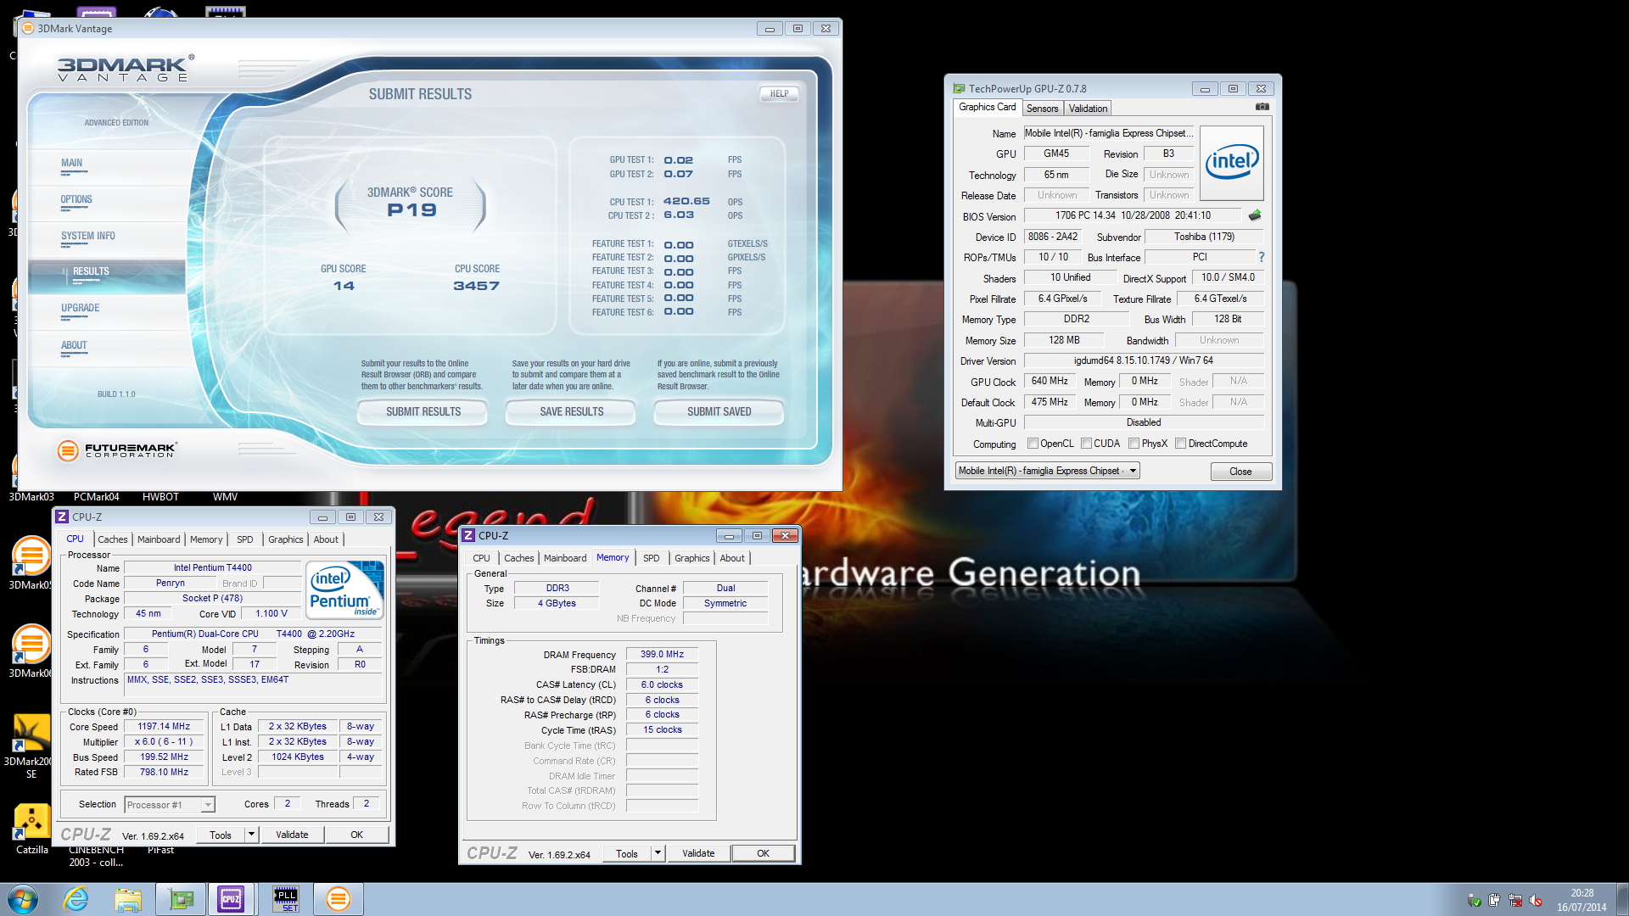The image size is (1629, 916).
Task: Click HELP in 3DMark Vantage
Action: click(779, 94)
